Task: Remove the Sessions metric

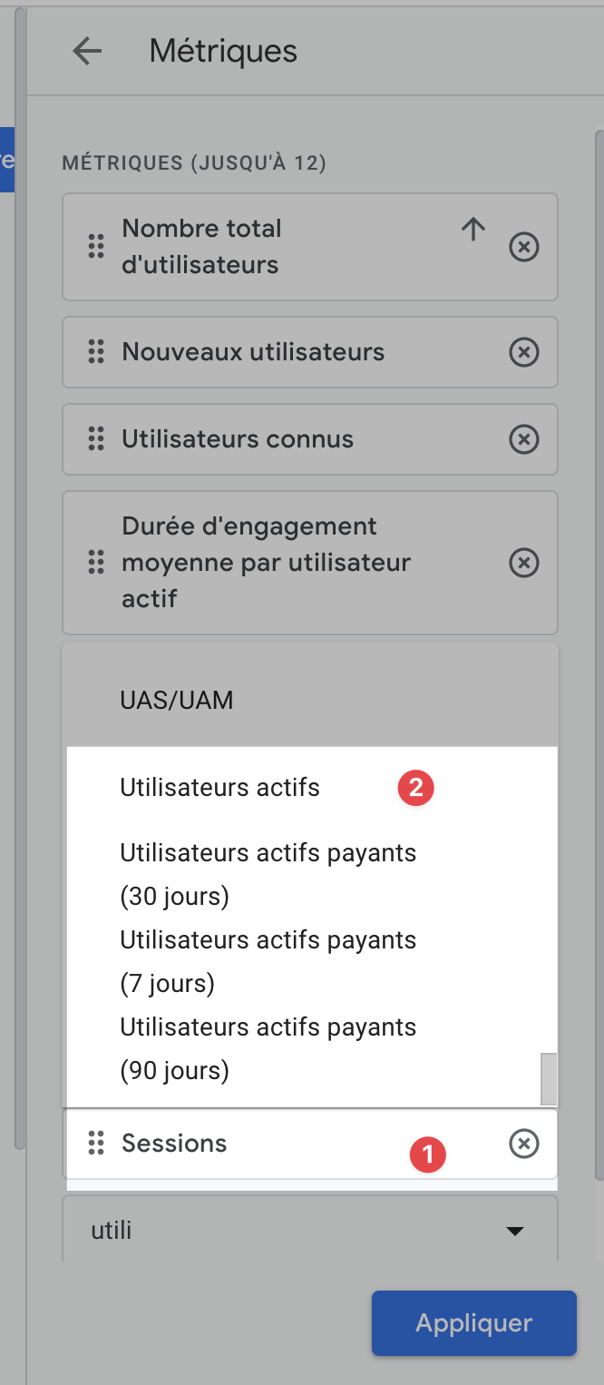Action: coord(524,1144)
